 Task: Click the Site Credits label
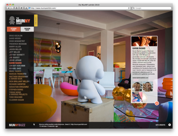pyautogui.click(x=160, y=125)
